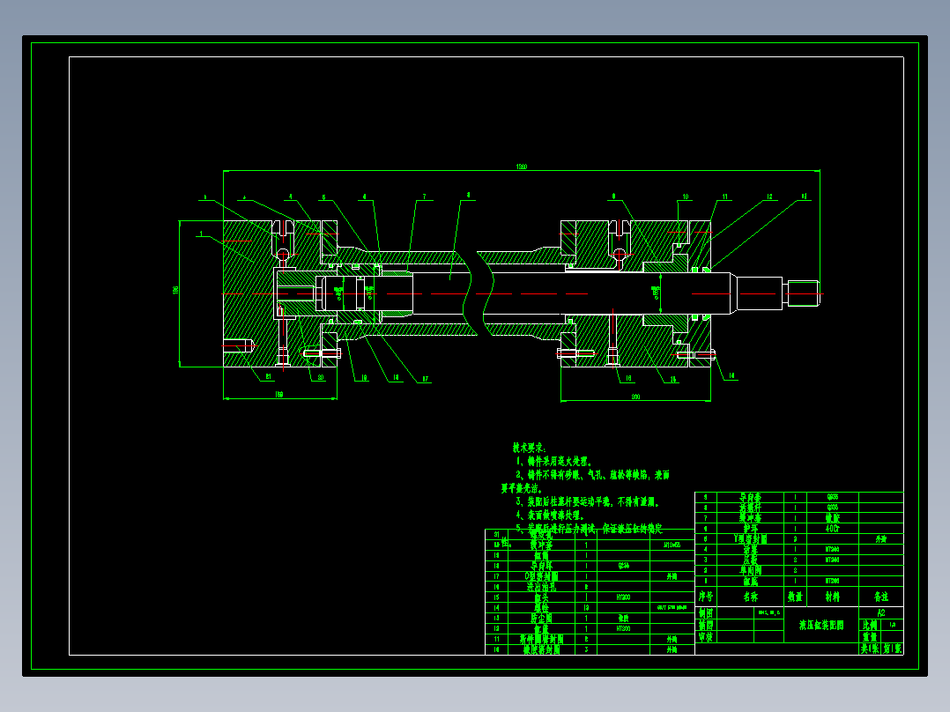Click the drawing title 液压缸装配图 in title block

[821, 625]
